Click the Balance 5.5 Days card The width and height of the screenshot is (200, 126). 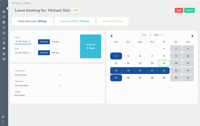pos(113,21)
